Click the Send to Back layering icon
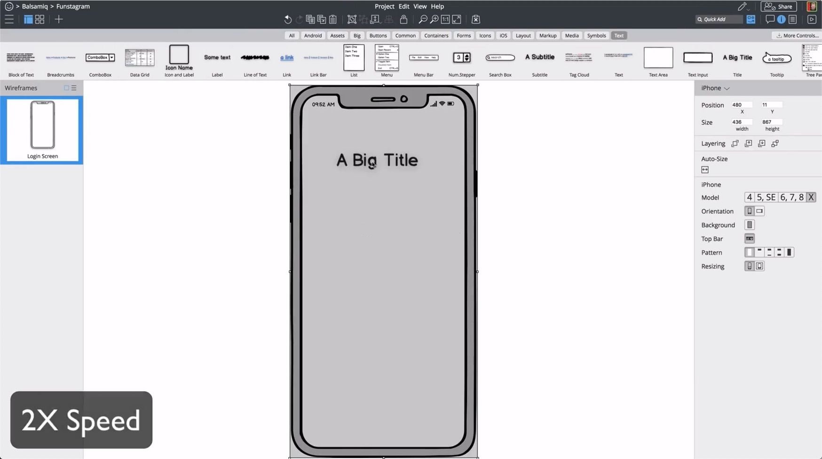The image size is (822, 459). 775,143
